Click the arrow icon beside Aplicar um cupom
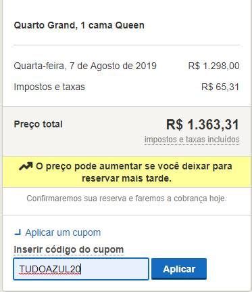This screenshot has width=252, height=292. pos(18,232)
